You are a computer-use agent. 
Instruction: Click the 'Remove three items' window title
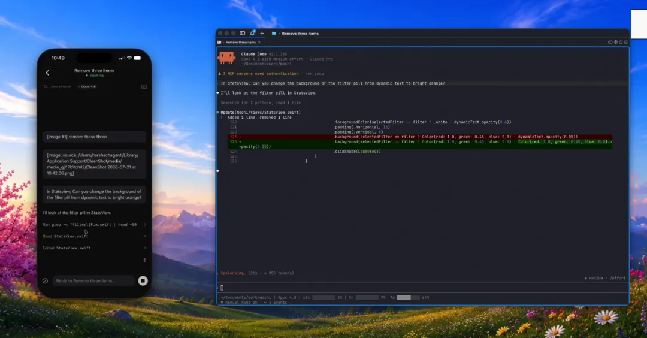point(300,34)
